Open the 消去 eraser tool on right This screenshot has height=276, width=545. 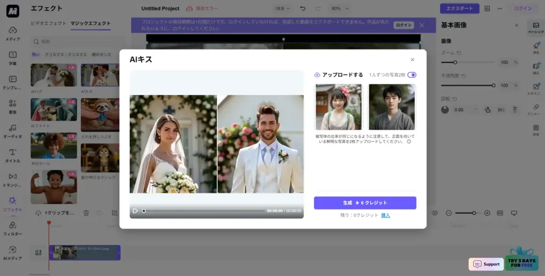tap(536, 48)
